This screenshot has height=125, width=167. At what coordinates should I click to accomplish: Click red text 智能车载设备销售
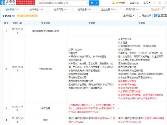[x=127, y=85]
